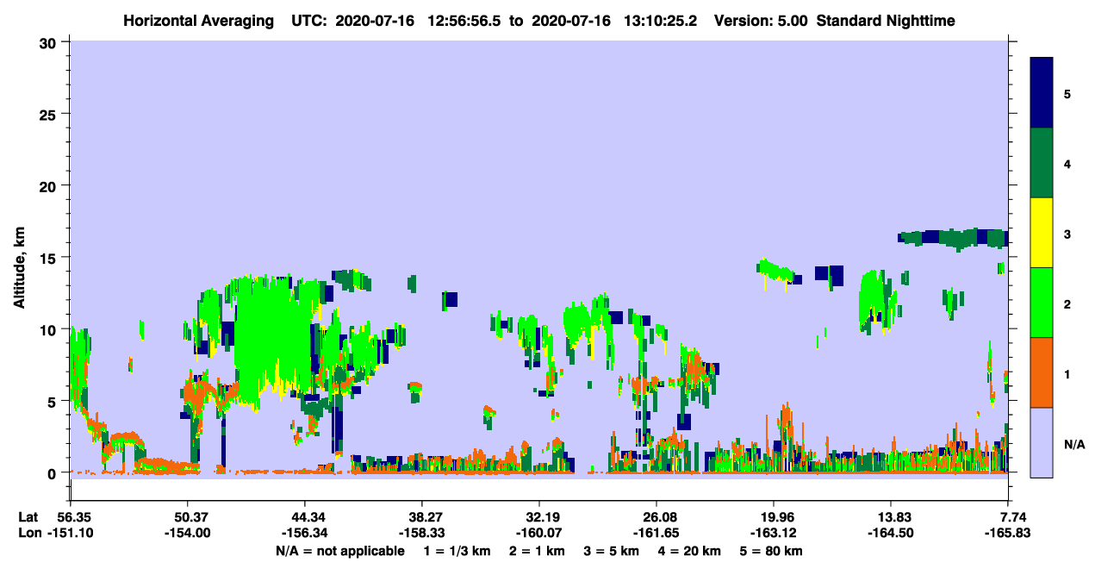This screenshot has width=1120, height=575.
Task: Click longitude value -154.00
Action: tap(187, 533)
